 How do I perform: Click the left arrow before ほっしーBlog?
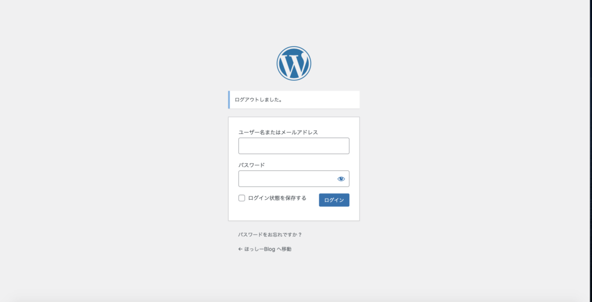coord(240,249)
